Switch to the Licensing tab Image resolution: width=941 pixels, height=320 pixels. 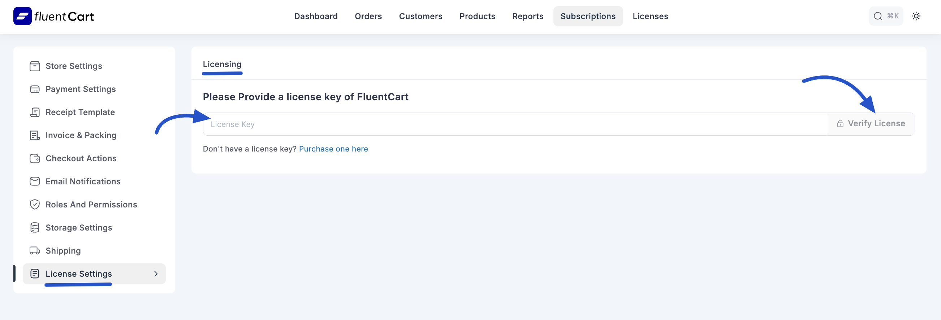222,64
